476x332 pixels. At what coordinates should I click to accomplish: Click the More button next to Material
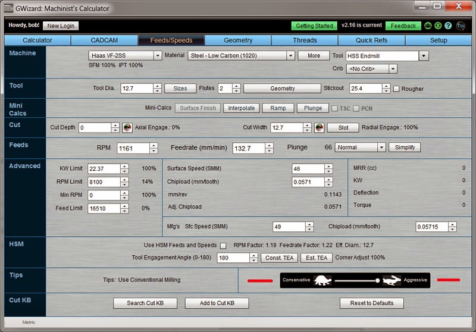314,55
